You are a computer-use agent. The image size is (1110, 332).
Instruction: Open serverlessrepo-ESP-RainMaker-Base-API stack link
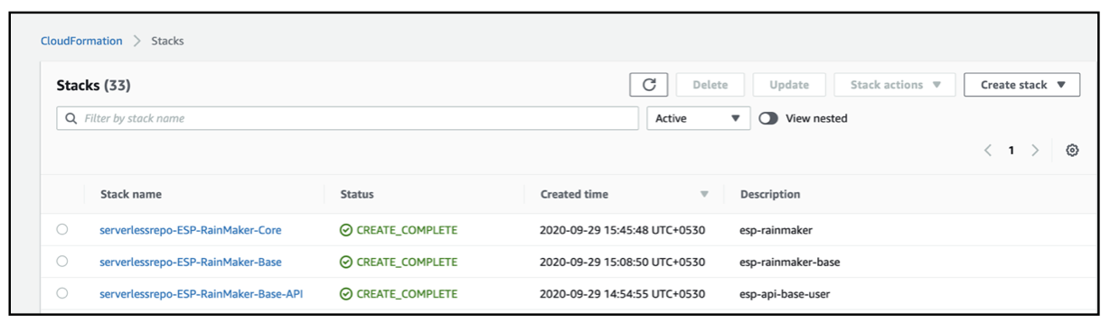[201, 293]
